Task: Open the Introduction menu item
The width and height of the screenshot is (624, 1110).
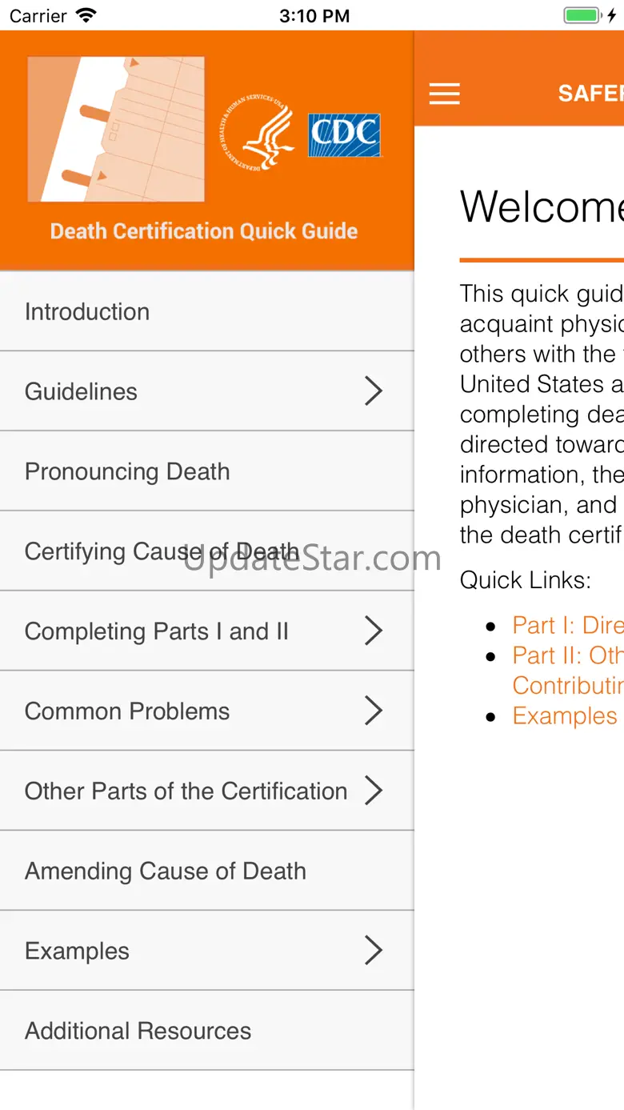Action: pyautogui.click(x=87, y=311)
